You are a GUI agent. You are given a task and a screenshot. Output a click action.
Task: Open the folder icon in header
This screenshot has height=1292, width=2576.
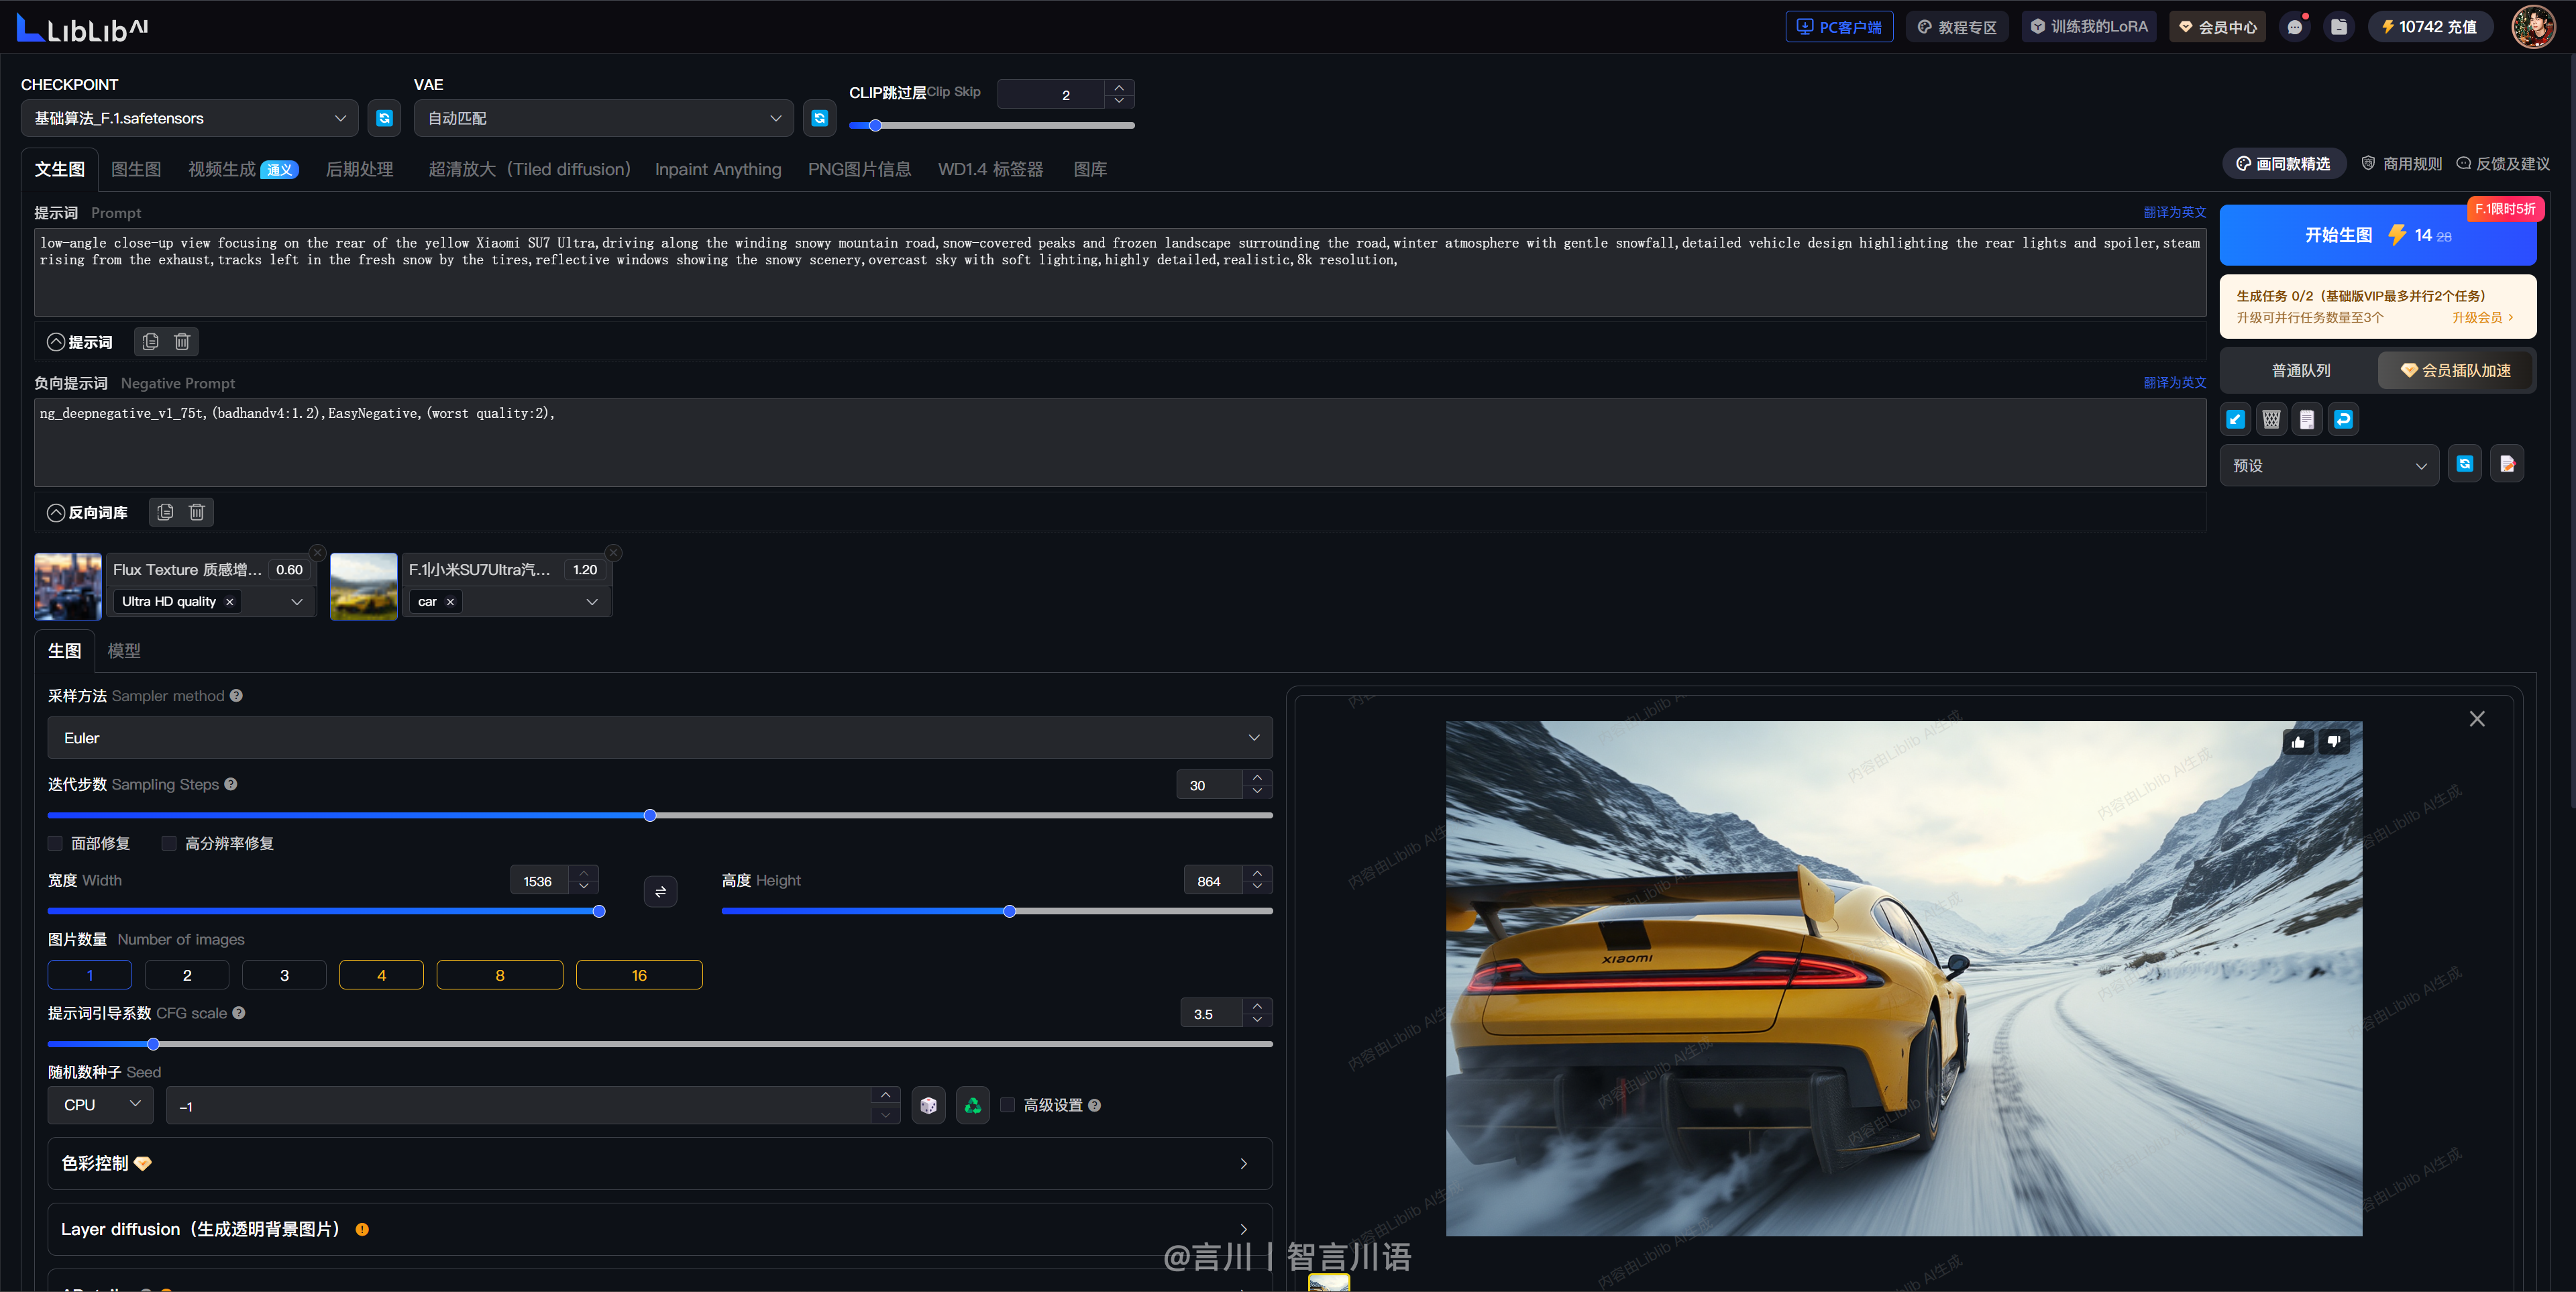[x=2339, y=27]
